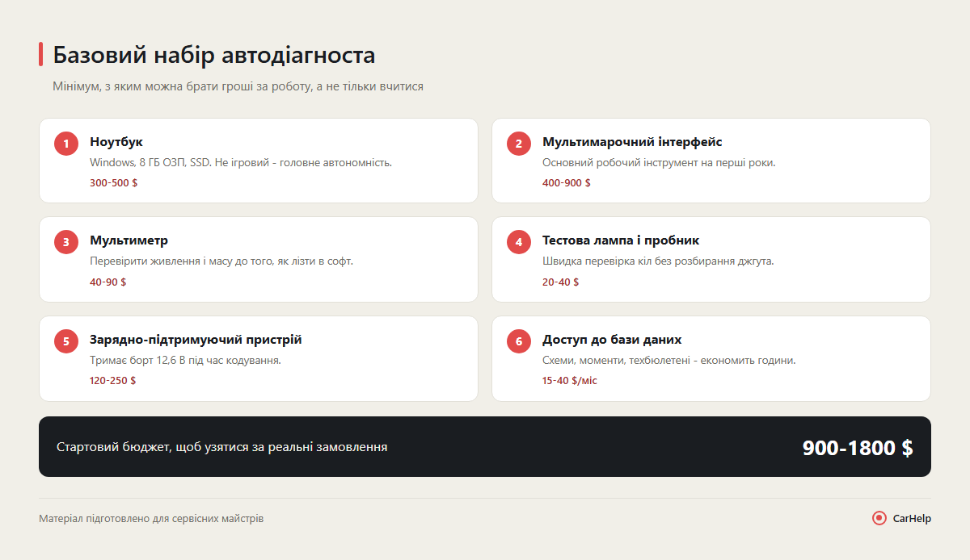The height and width of the screenshot is (560, 970).
Task: Select the Доступ до бази даних title
Action: pyautogui.click(x=612, y=340)
